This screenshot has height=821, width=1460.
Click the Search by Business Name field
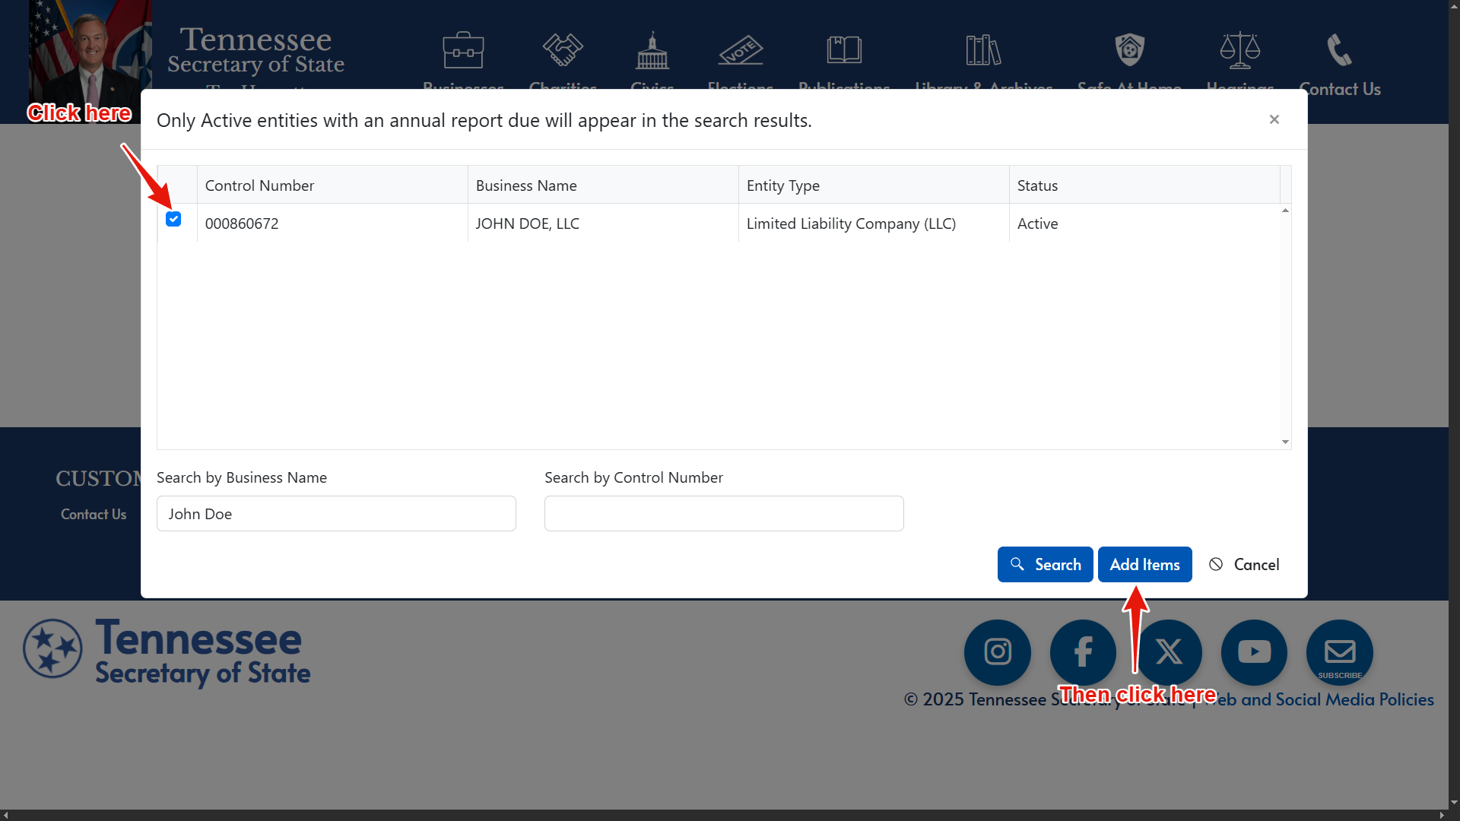[336, 514]
